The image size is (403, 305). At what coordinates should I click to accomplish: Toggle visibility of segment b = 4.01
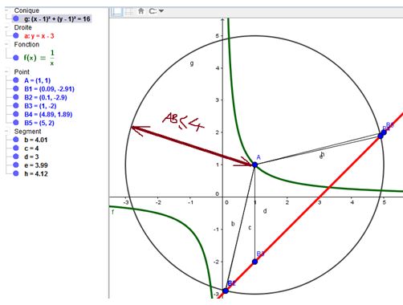pos(16,140)
